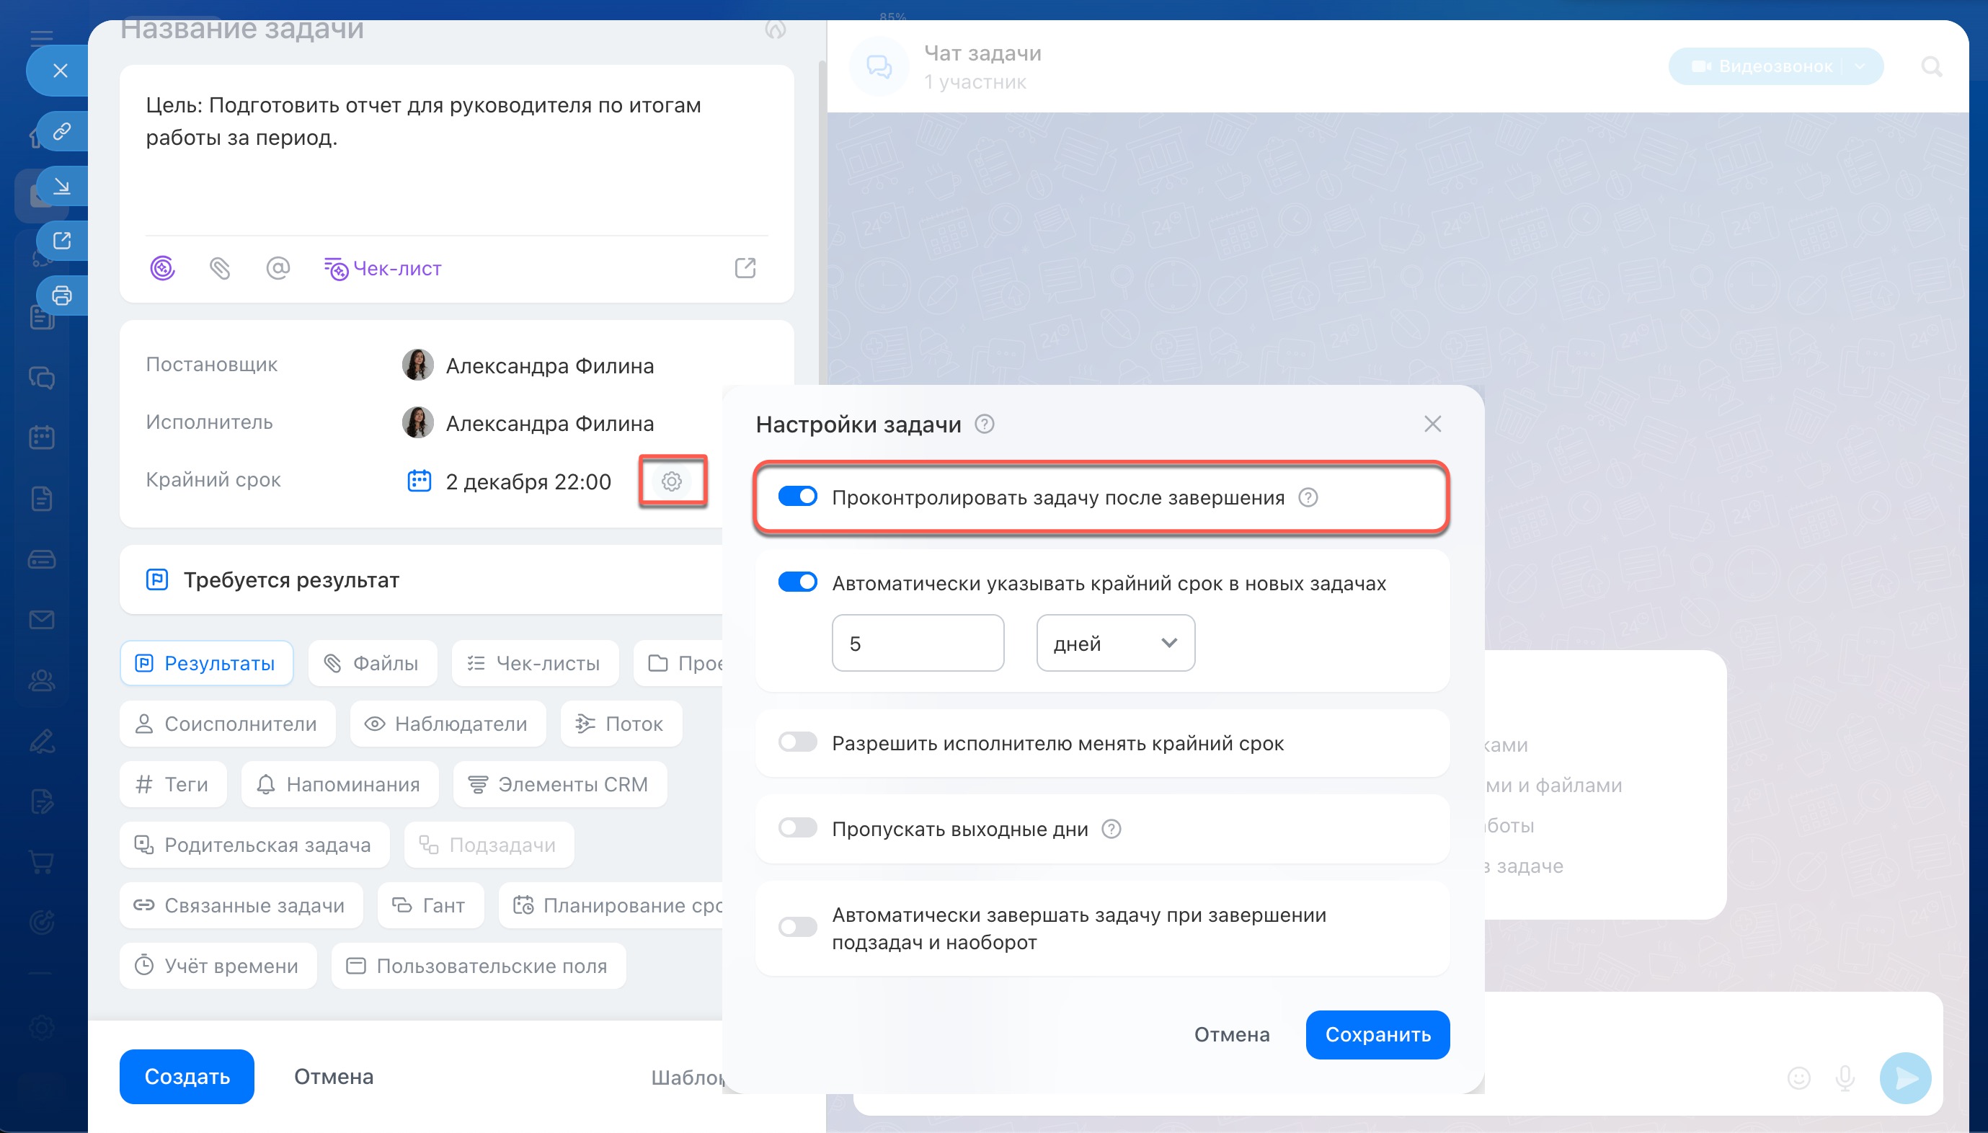
Task: Click the Создать button
Action: click(187, 1076)
